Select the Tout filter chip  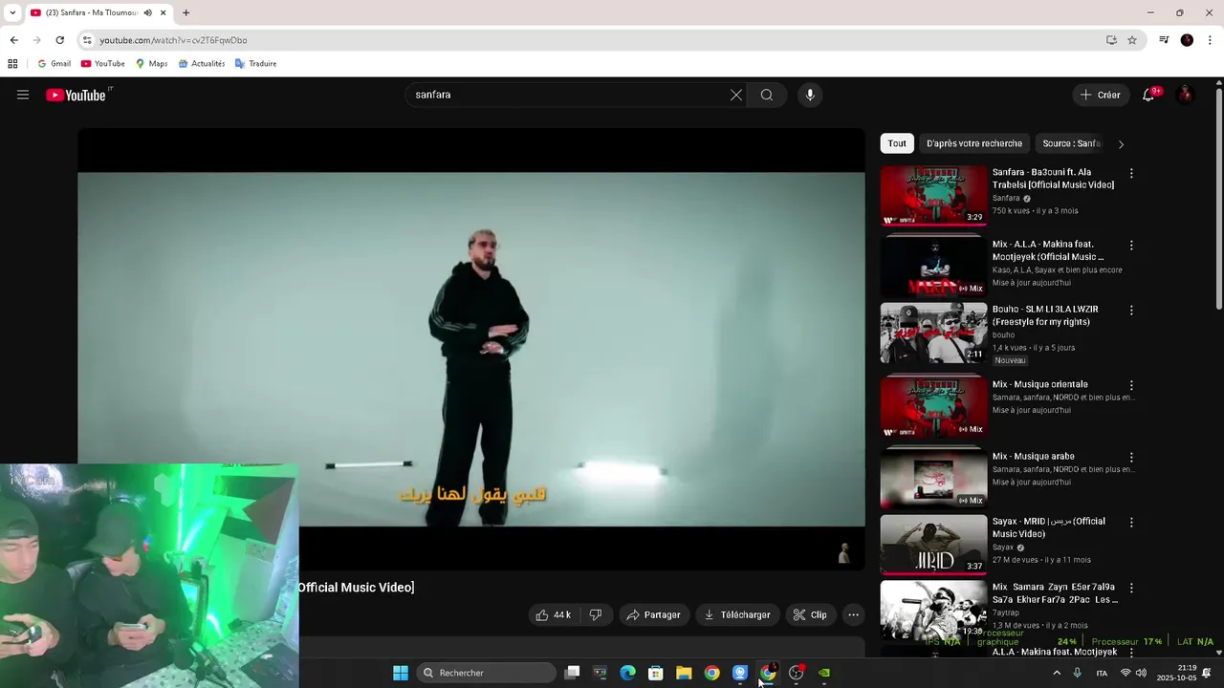[897, 143]
